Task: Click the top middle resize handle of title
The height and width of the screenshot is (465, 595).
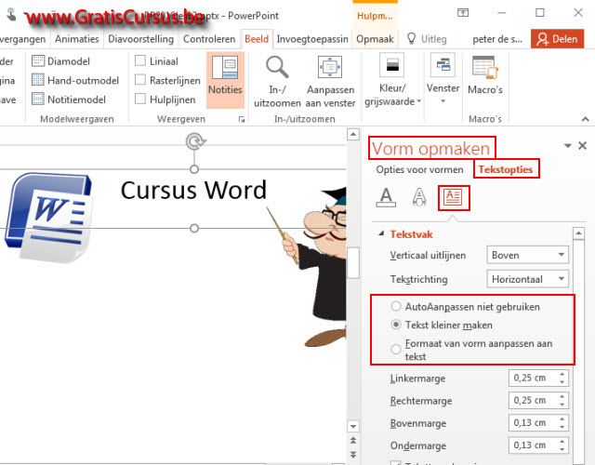Action: 194,169
